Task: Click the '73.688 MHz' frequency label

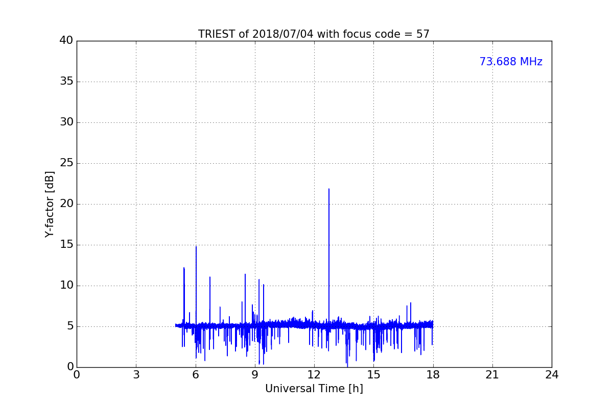Action: pos(511,62)
